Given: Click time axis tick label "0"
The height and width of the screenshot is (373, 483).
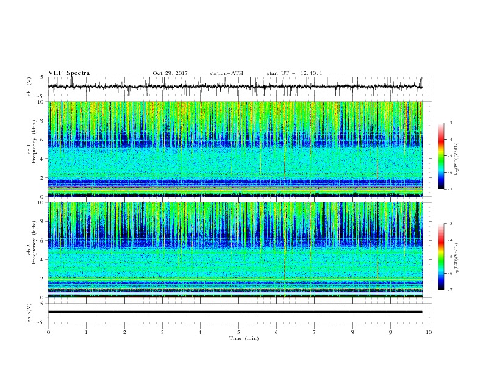Looking at the screenshot, I should tap(48, 332).
